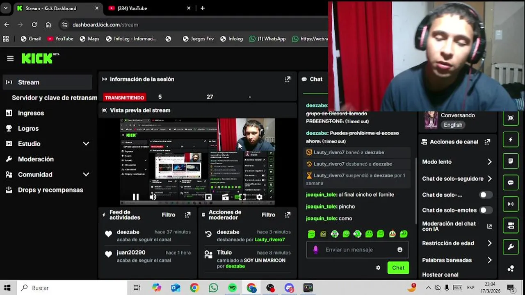The image size is (525, 295).
Task: Click joaquin_tole username on pincho message
Action: [x=321, y=206]
